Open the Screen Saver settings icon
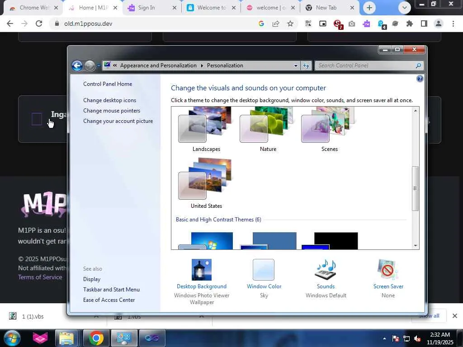The width and height of the screenshot is (463, 347). [x=387, y=270]
